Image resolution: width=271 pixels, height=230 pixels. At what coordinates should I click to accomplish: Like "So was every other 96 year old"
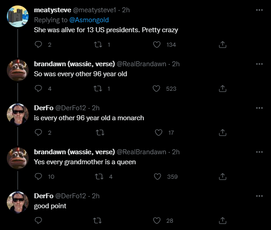[157, 88]
